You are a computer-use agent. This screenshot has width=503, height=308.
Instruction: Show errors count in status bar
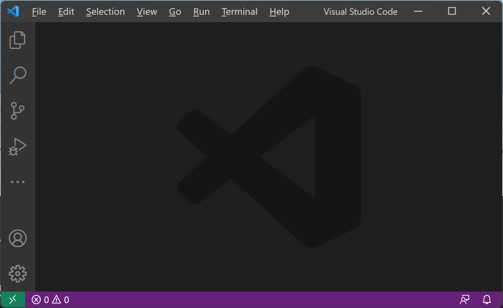[40, 300]
